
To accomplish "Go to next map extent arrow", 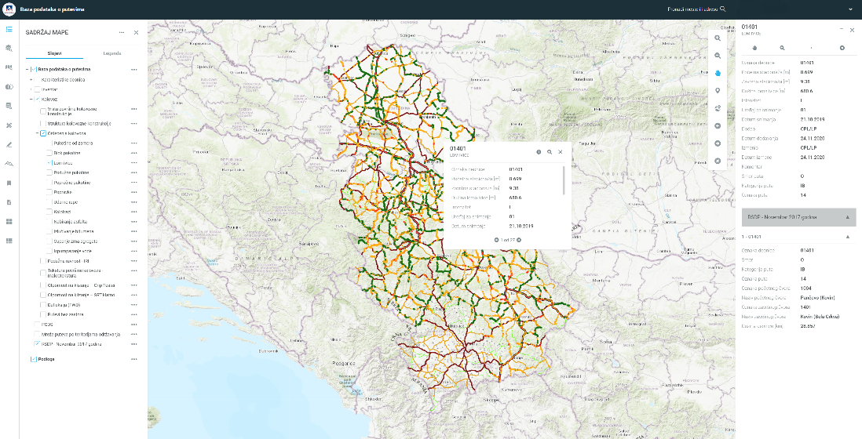I will [x=718, y=143].
